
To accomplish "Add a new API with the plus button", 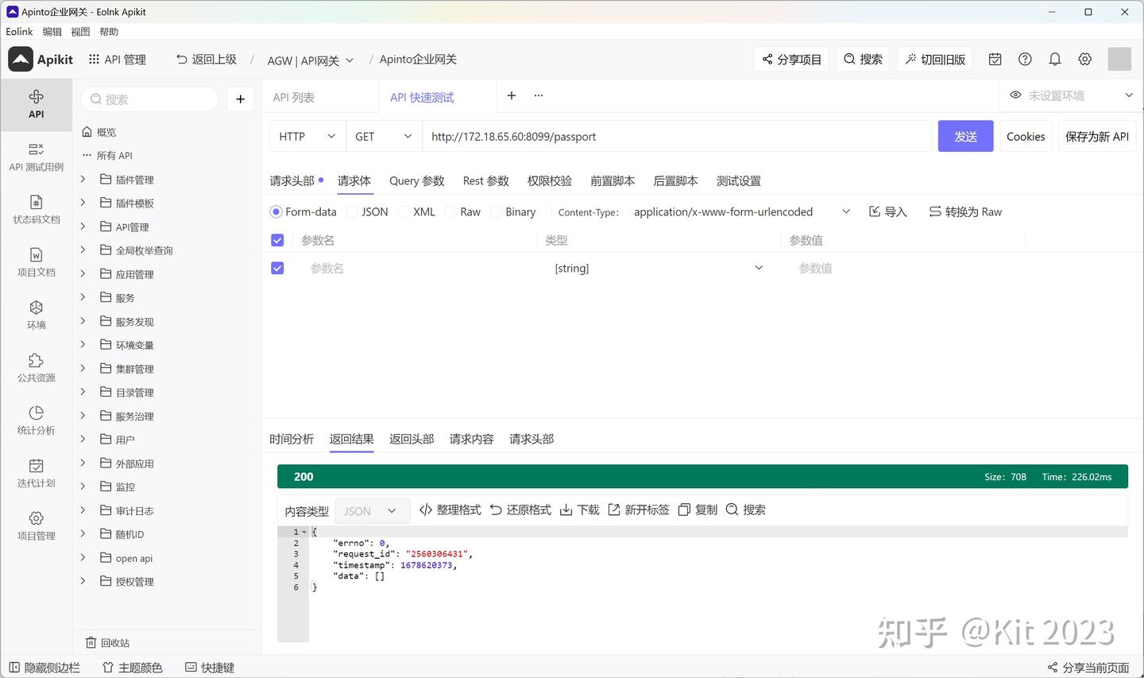I will [x=240, y=99].
